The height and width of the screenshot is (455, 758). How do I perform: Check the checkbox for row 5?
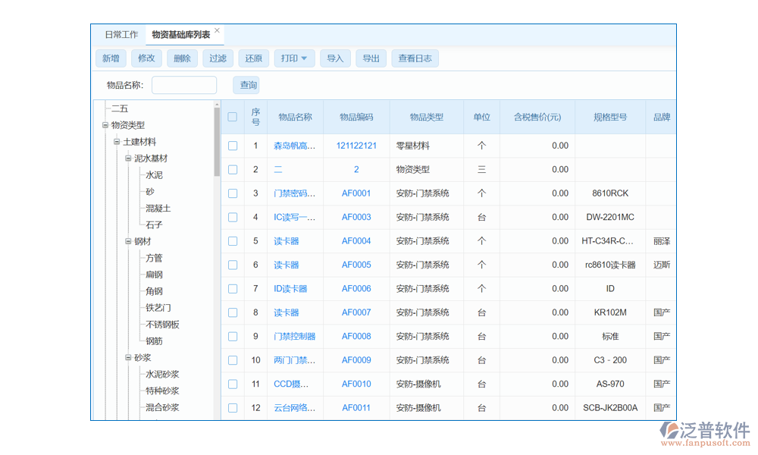[233, 241]
